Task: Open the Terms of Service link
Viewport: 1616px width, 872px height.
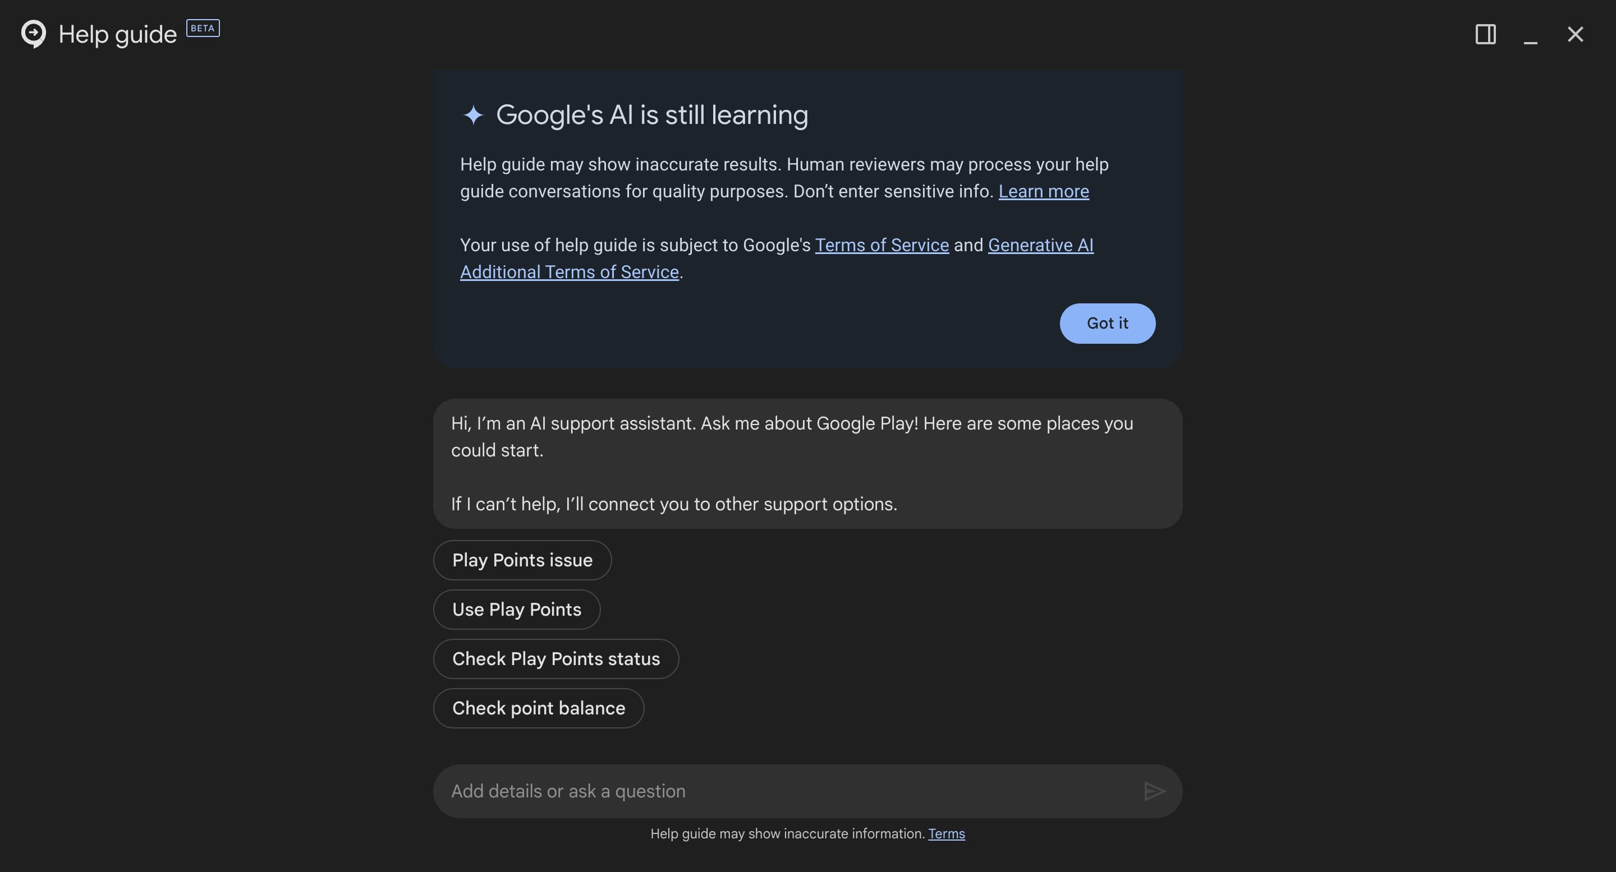Action: [882, 245]
